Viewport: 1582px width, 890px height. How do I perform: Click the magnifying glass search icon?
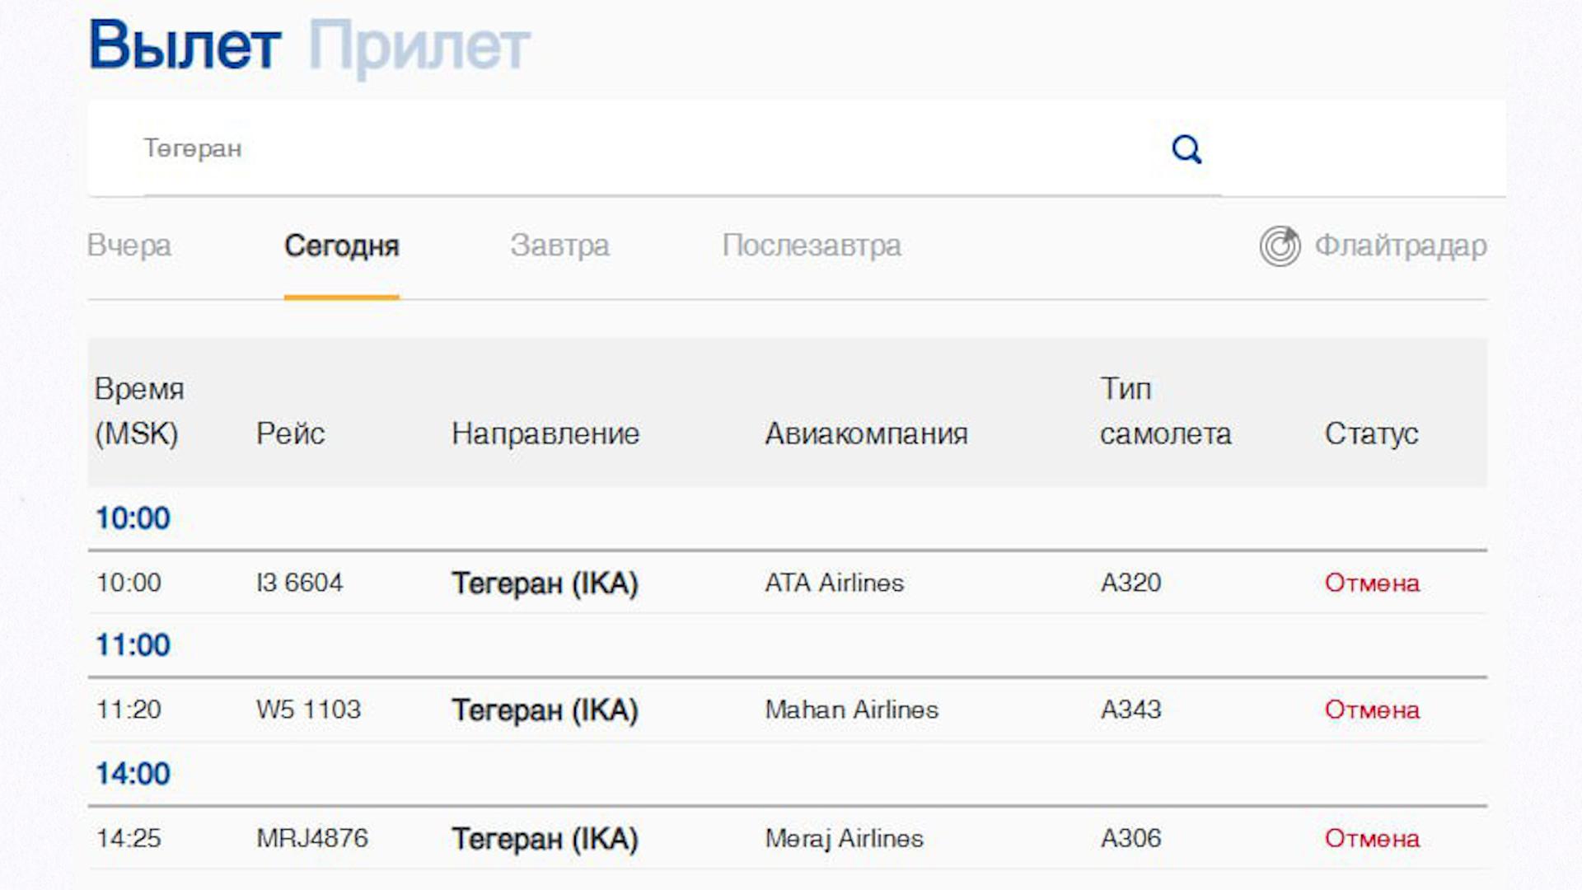coord(1186,149)
